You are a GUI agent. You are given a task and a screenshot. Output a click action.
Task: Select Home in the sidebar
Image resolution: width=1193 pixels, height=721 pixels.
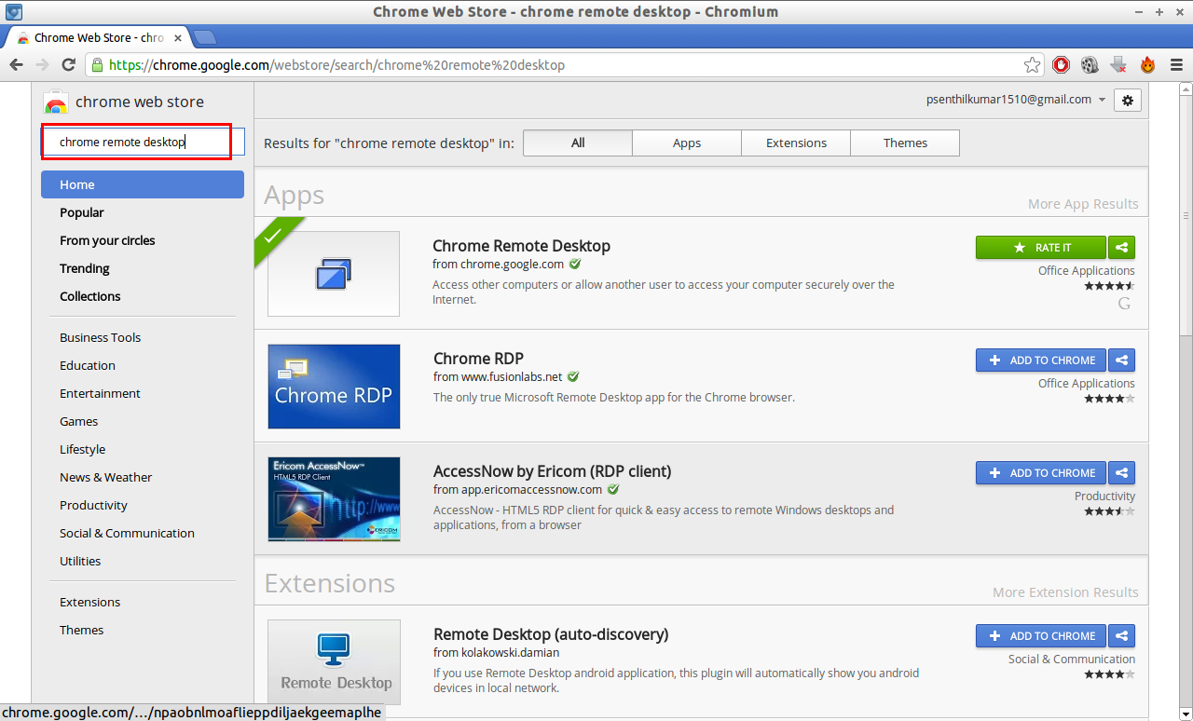[x=143, y=184]
